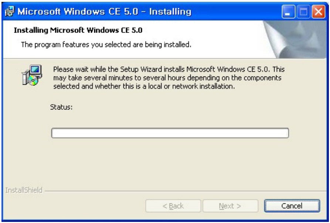Click the disabled maximize button
This screenshot has height=223, width=330.
pos(304,11)
